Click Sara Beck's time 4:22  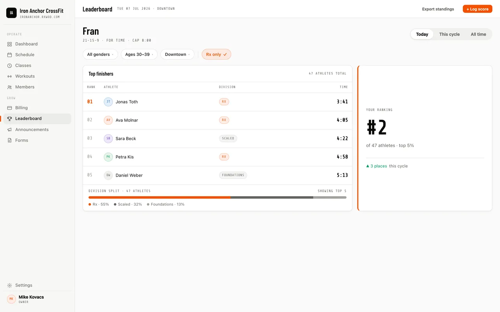click(342, 138)
